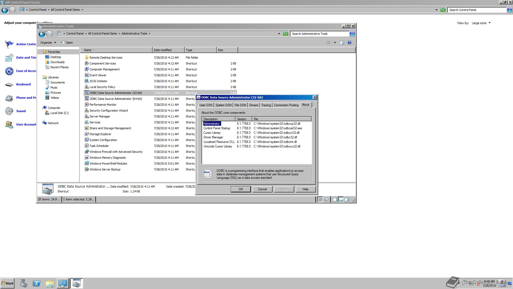Switch to the User DSN tab

[206, 105]
